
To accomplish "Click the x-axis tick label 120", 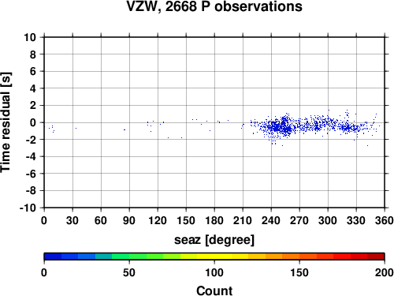I will [x=158, y=220].
